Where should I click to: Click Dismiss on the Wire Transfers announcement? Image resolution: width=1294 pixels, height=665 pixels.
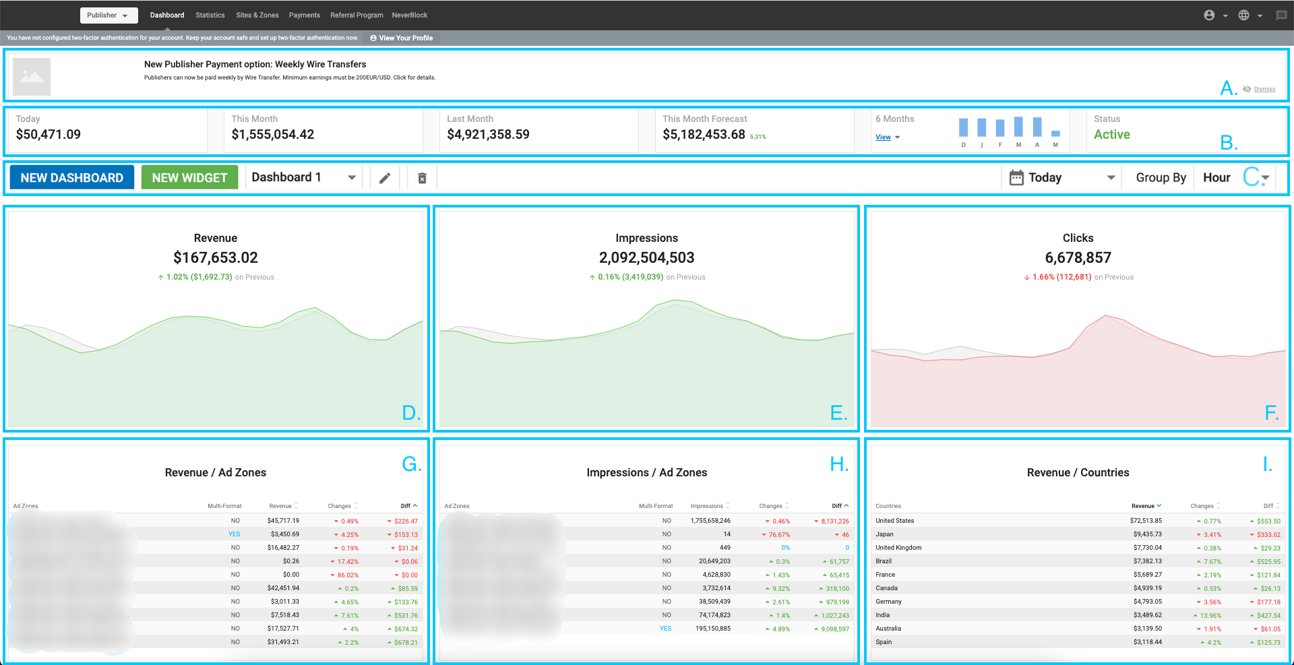pyautogui.click(x=1265, y=89)
